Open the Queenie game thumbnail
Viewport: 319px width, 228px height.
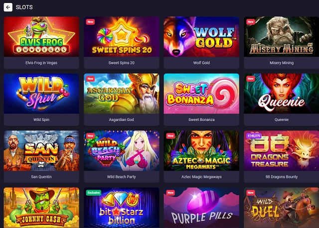tap(281, 94)
